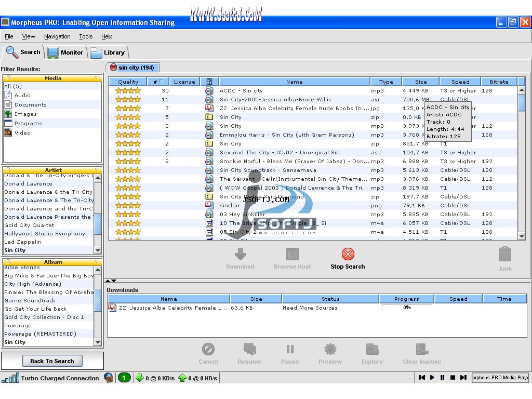Screen dimensions: 532x399
Task: Click the Resume download icon
Action: [x=249, y=349]
